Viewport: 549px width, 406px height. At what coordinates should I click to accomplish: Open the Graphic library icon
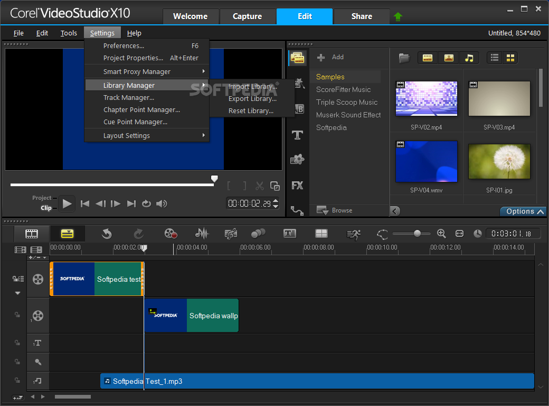[297, 160]
